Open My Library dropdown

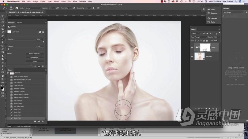click(234, 12)
